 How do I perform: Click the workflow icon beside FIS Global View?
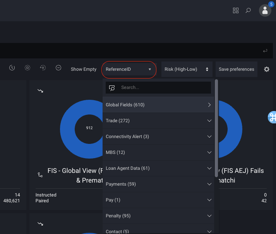tap(40, 175)
